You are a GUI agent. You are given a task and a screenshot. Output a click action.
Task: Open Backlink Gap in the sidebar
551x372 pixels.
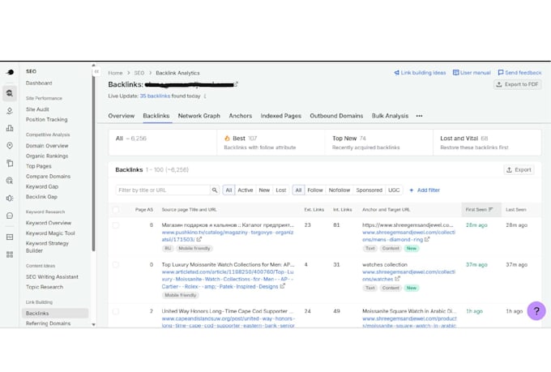click(x=41, y=197)
